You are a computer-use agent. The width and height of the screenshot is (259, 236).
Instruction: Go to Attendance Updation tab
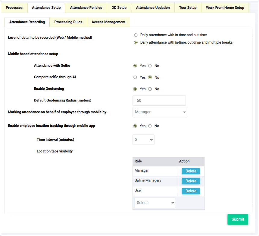153,8
